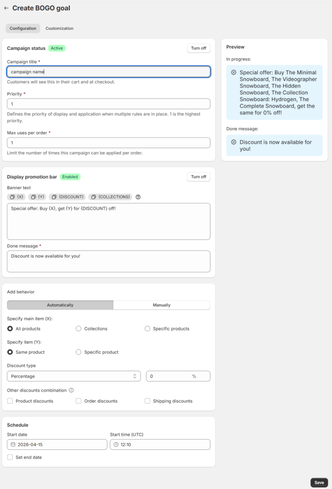The height and width of the screenshot is (489, 332).
Task: Select the Manually add behavior option
Action: 162,305
